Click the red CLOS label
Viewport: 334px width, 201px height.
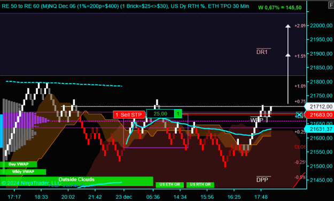[x=300, y=147]
